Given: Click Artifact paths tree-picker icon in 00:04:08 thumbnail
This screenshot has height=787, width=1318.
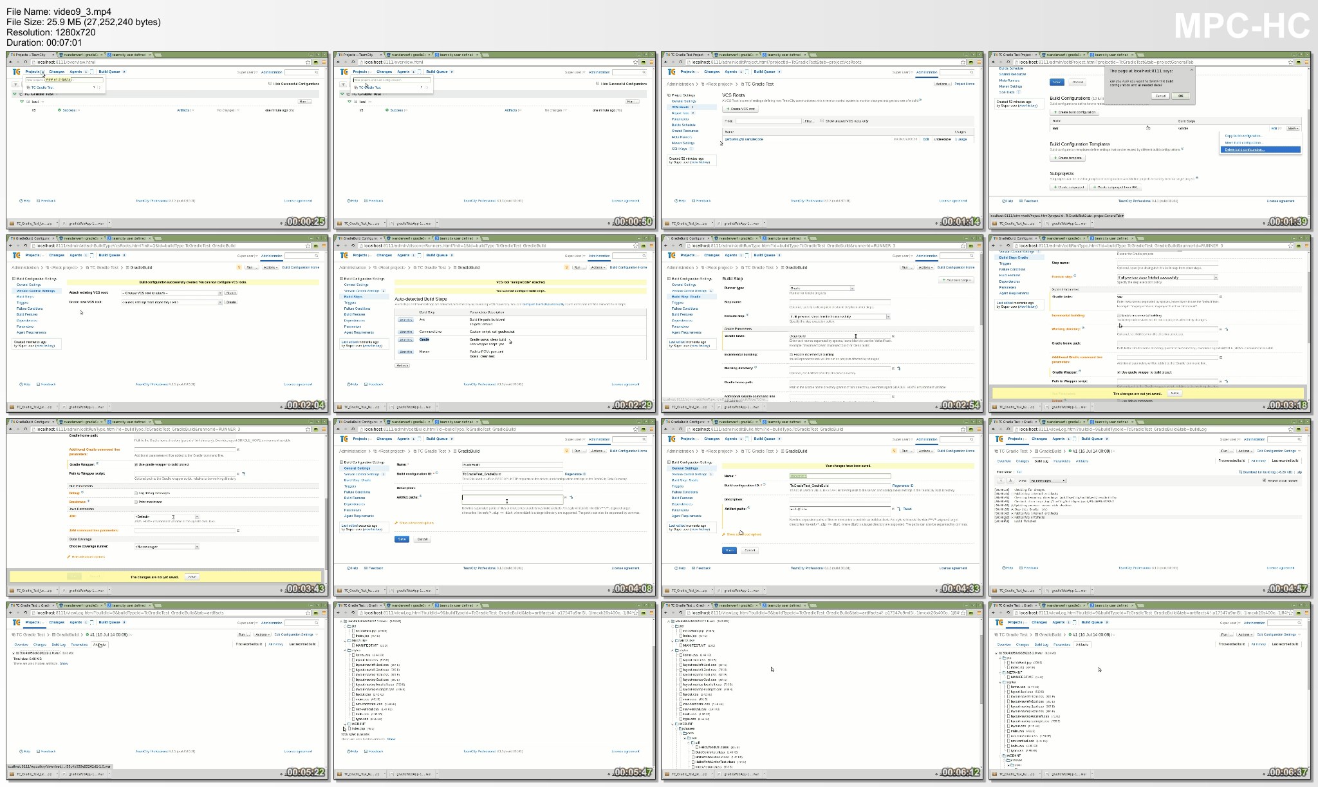Looking at the screenshot, I should [x=571, y=497].
